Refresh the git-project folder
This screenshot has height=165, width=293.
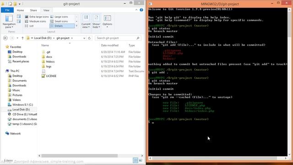(x=89, y=38)
